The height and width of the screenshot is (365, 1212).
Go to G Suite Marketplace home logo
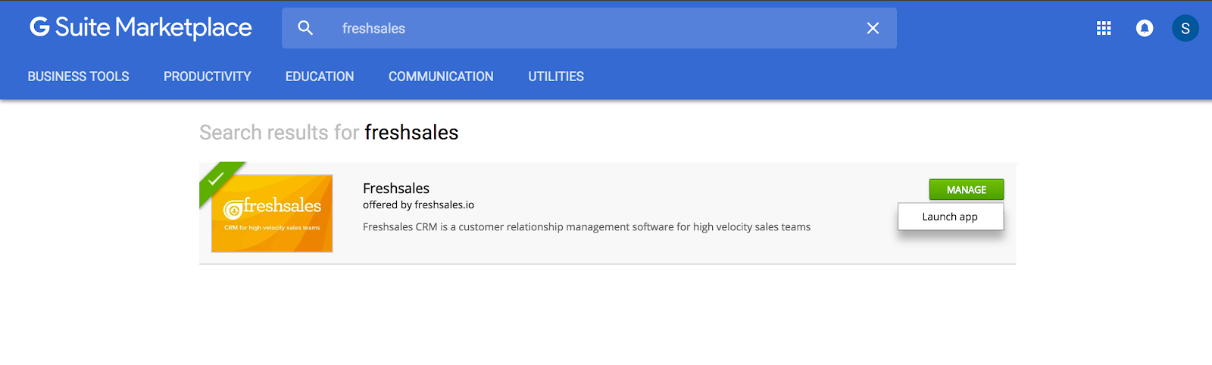click(141, 28)
